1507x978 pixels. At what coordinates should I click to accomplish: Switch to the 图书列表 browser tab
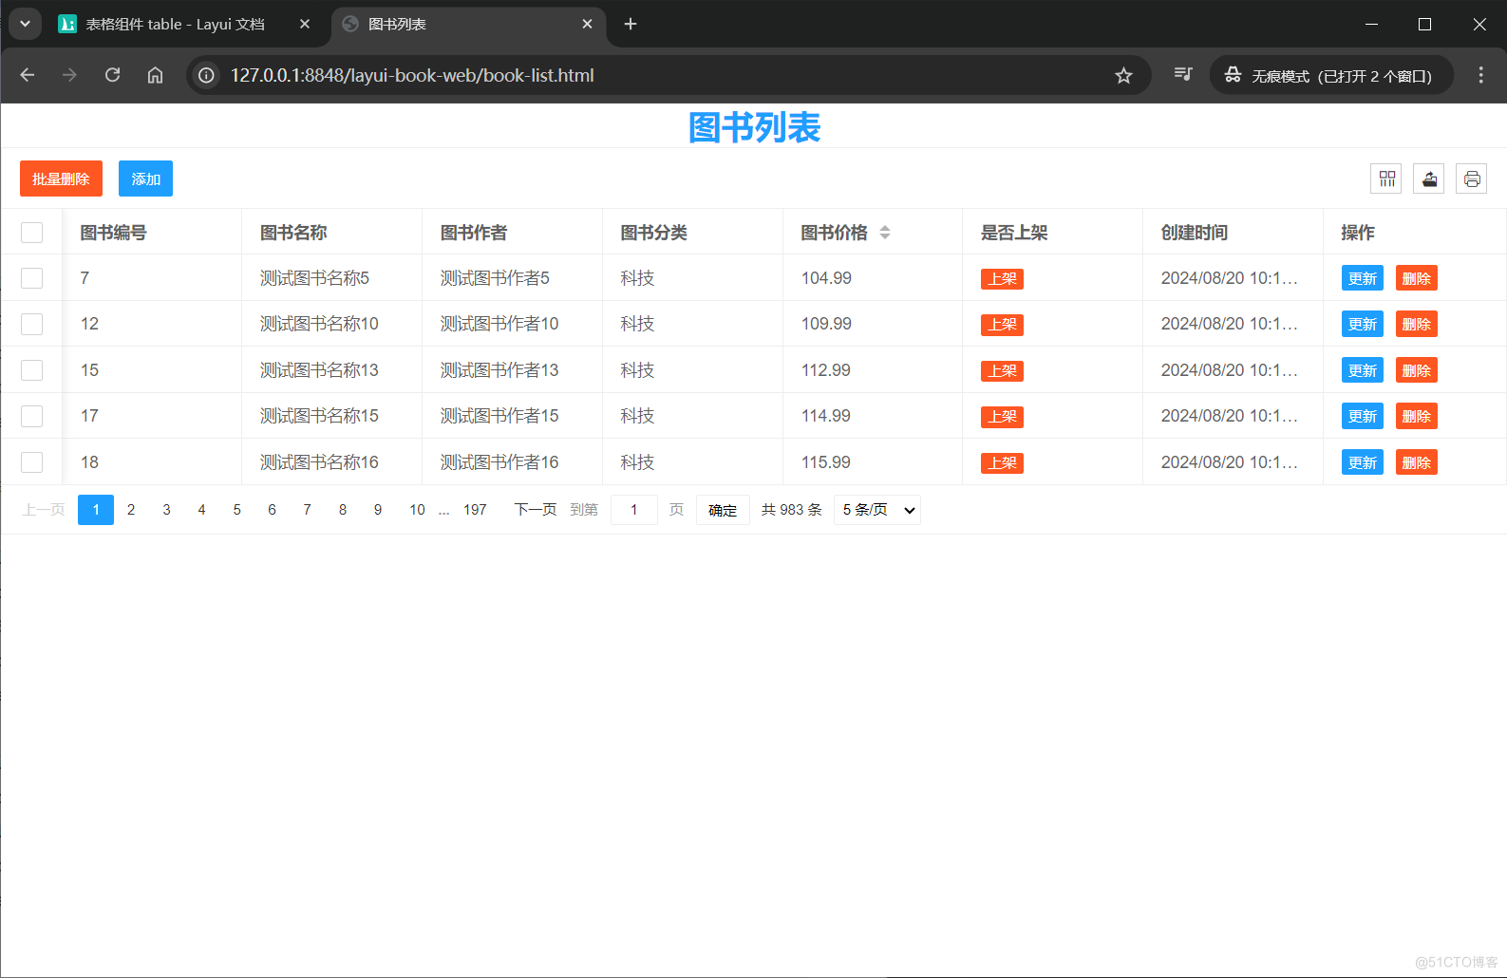(x=470, y=24)
